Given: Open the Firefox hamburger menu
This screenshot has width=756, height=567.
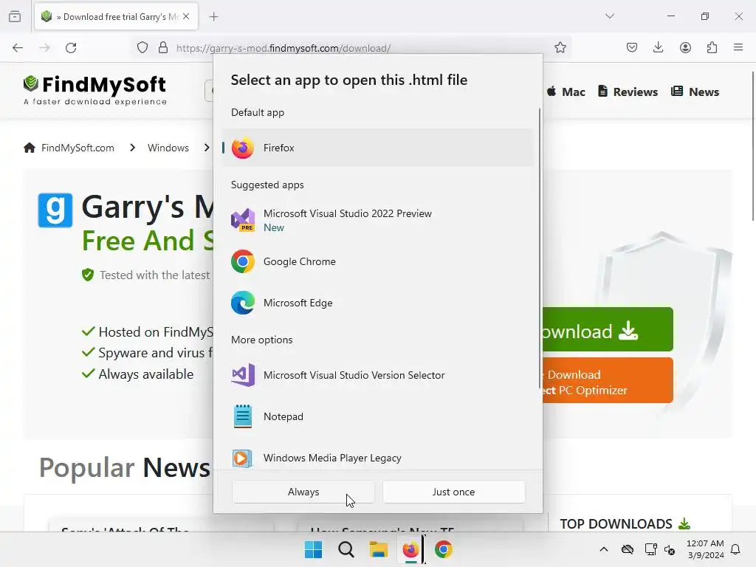Looking at the screenshot, I should (x=738, y=48).
